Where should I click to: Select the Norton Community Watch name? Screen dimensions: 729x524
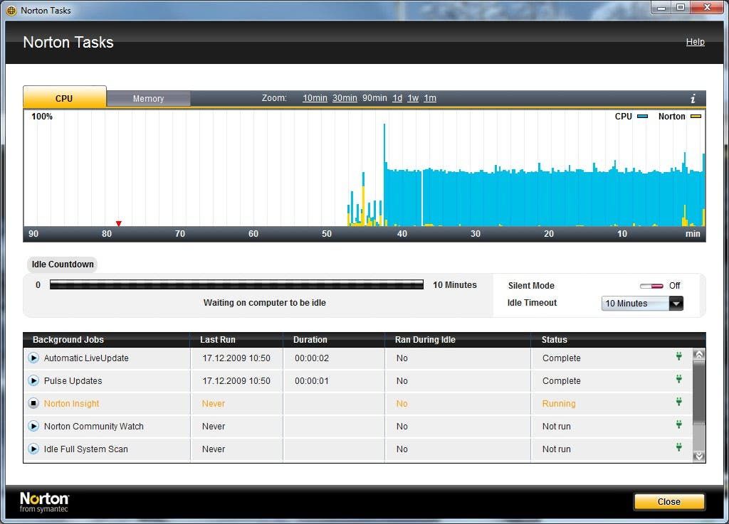point(94,426)
